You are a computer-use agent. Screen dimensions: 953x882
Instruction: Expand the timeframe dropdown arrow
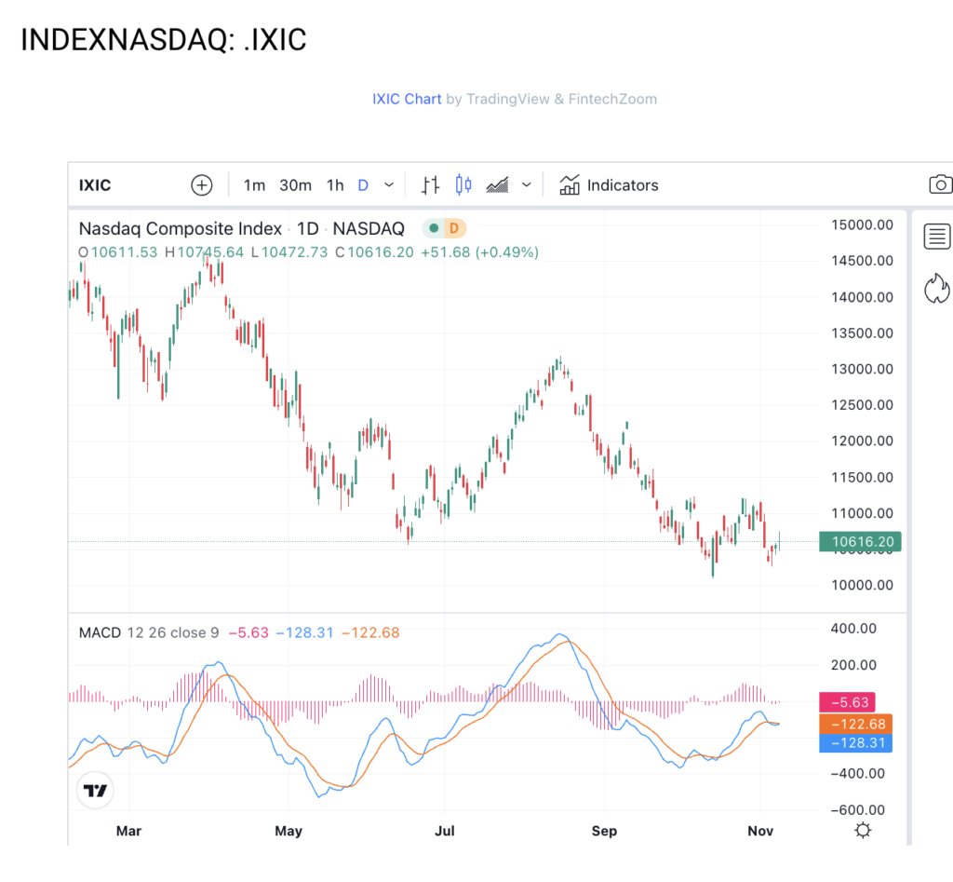coord(389,185)
